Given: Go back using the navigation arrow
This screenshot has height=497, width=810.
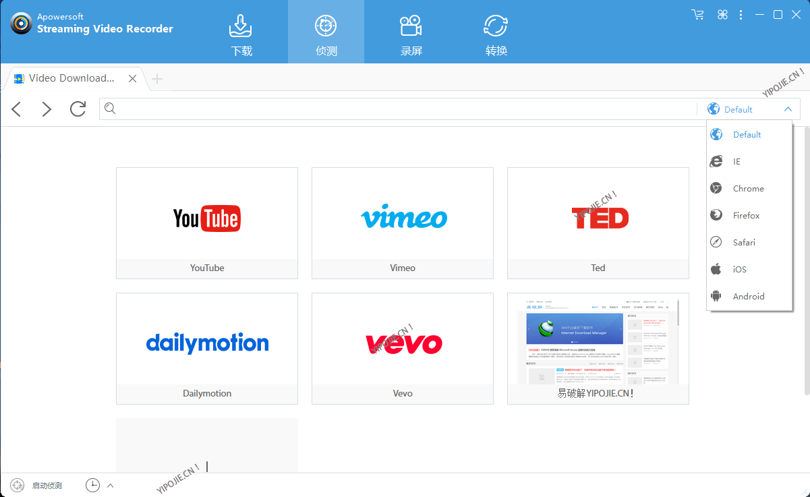Looking at the screenshot, I should coord(16,109).
